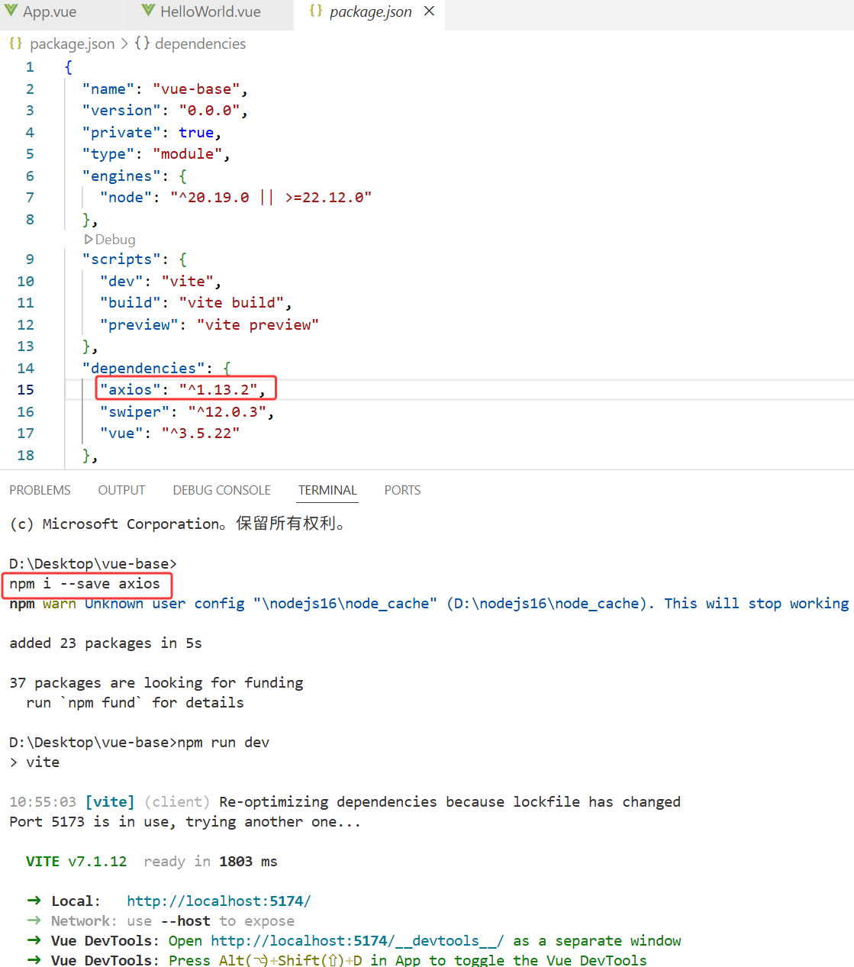Click the Vue icon on App.vue tab

pyautogui.click(x=11, y=11)
